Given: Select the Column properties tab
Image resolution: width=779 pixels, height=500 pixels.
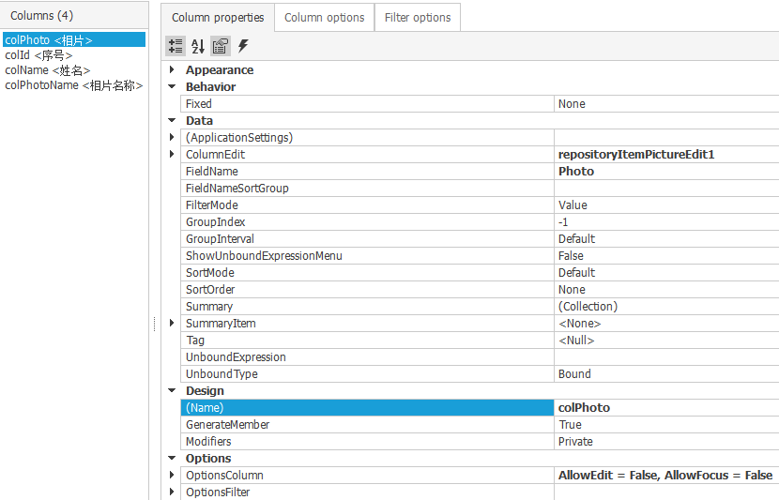Looking at the screenshot, I should (217, 17).
